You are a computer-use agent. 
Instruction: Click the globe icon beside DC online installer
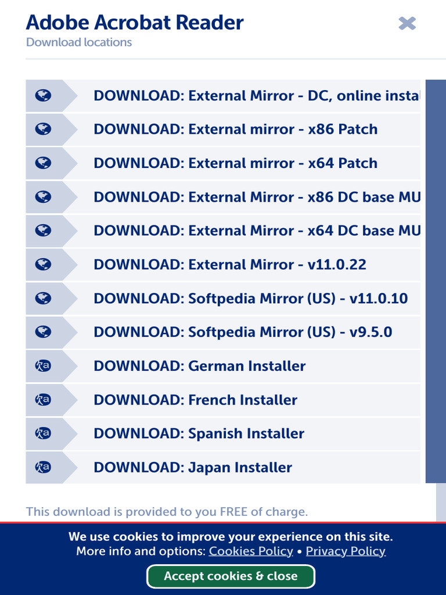(x=43, y=95)
